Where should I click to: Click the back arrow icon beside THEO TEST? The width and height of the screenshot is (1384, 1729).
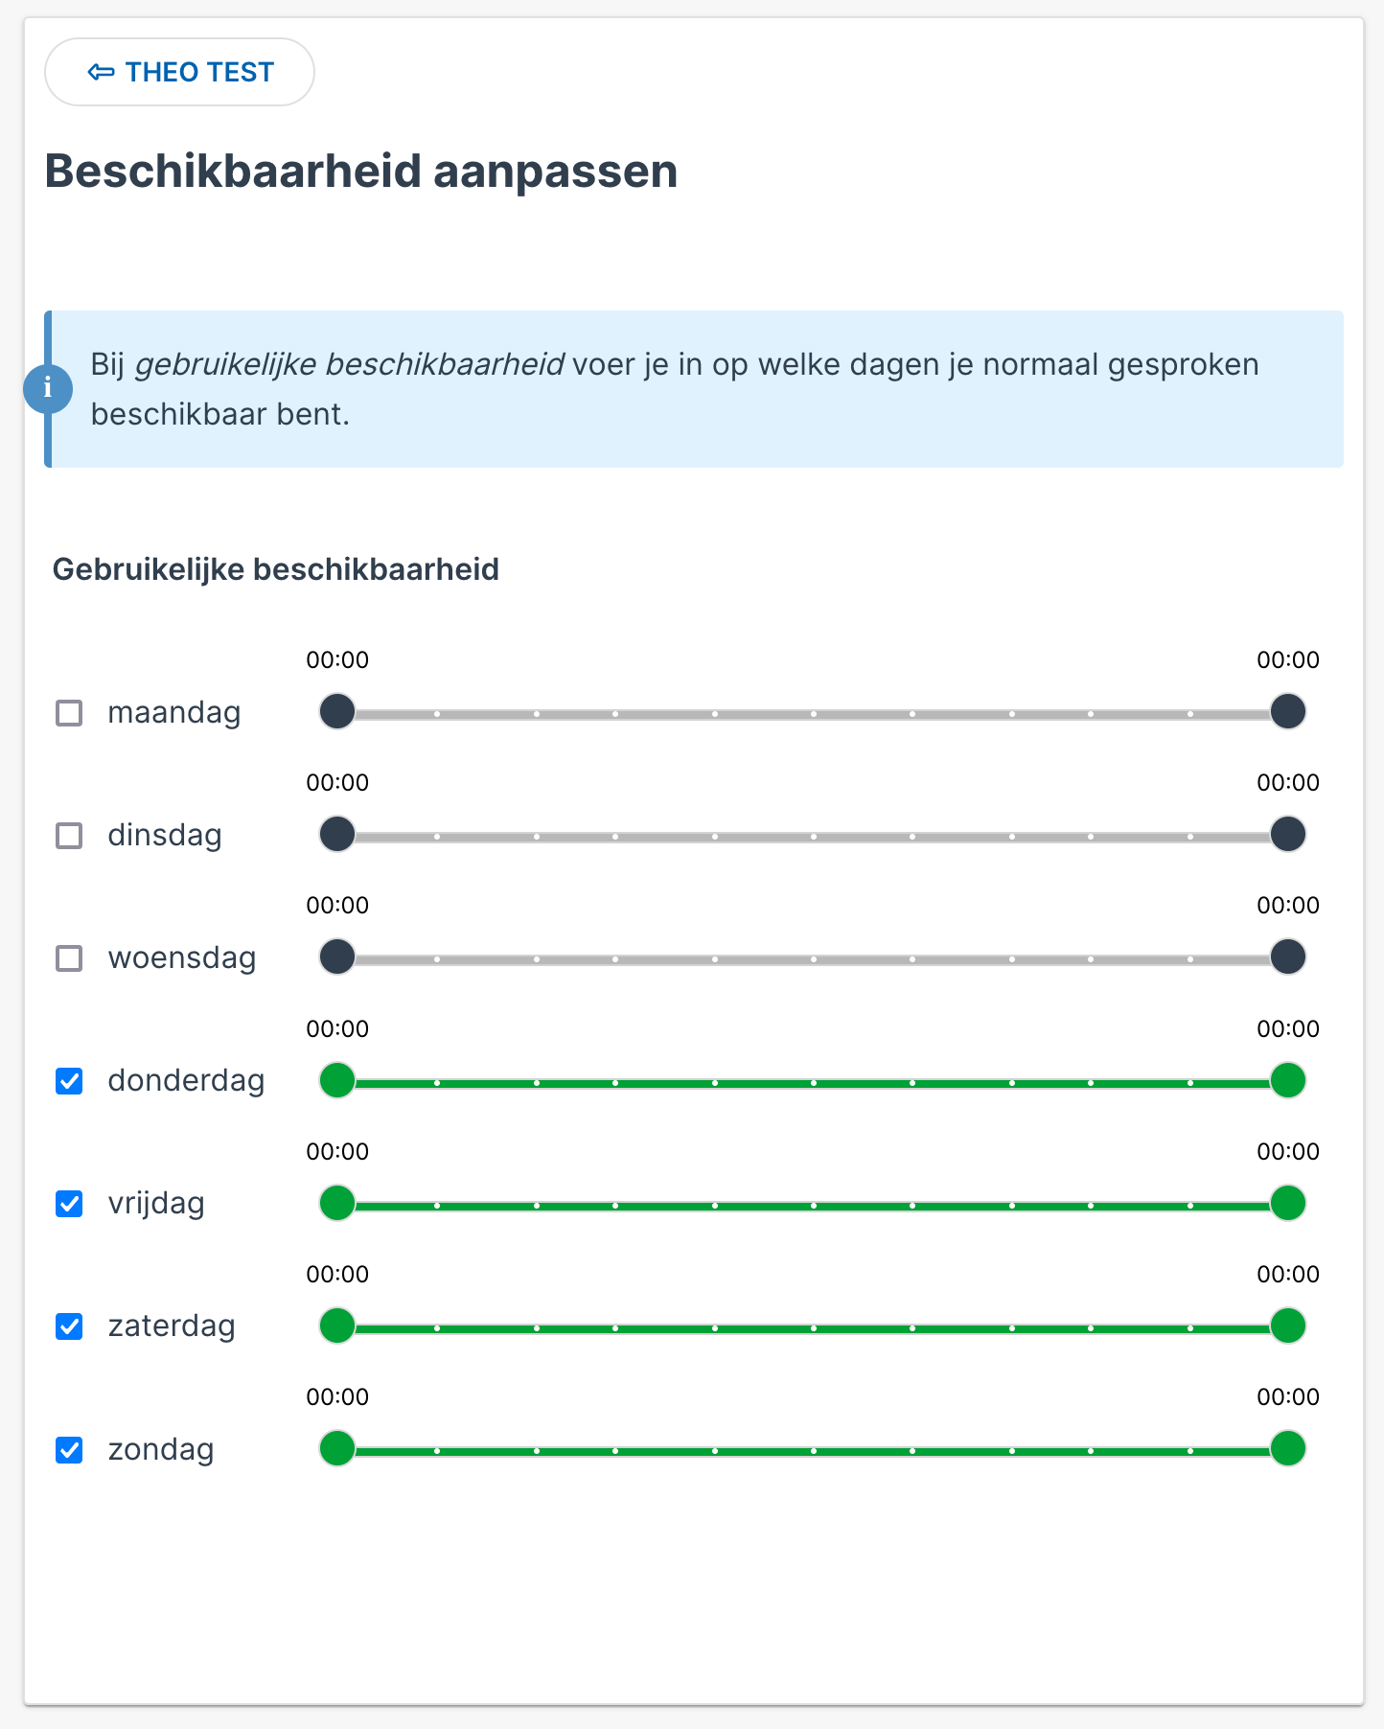pyautogui.click(x=101, y=72)
